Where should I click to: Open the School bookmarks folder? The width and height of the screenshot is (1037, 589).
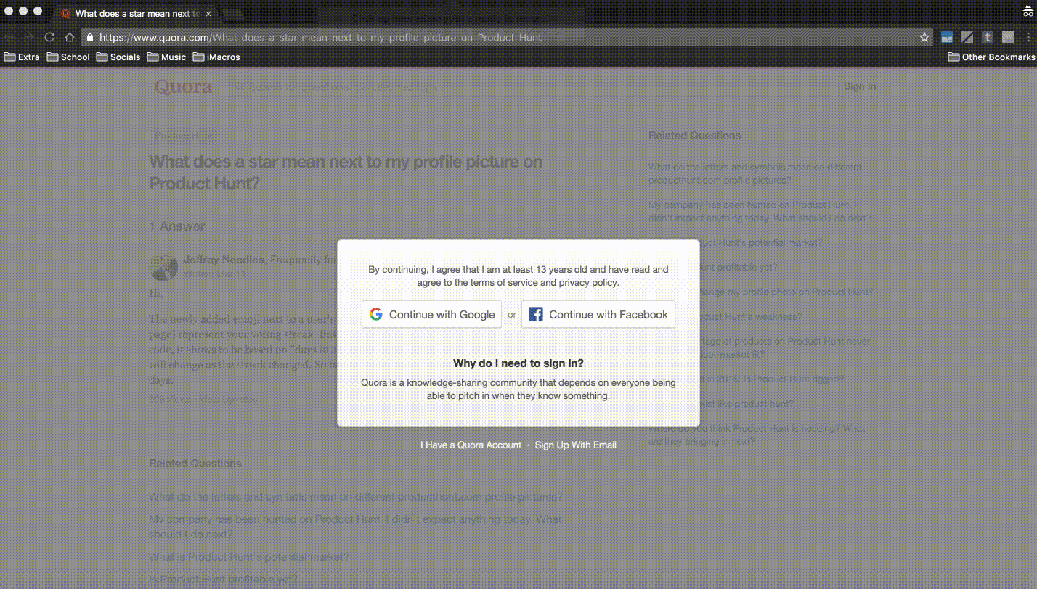(x=68, y=57)
